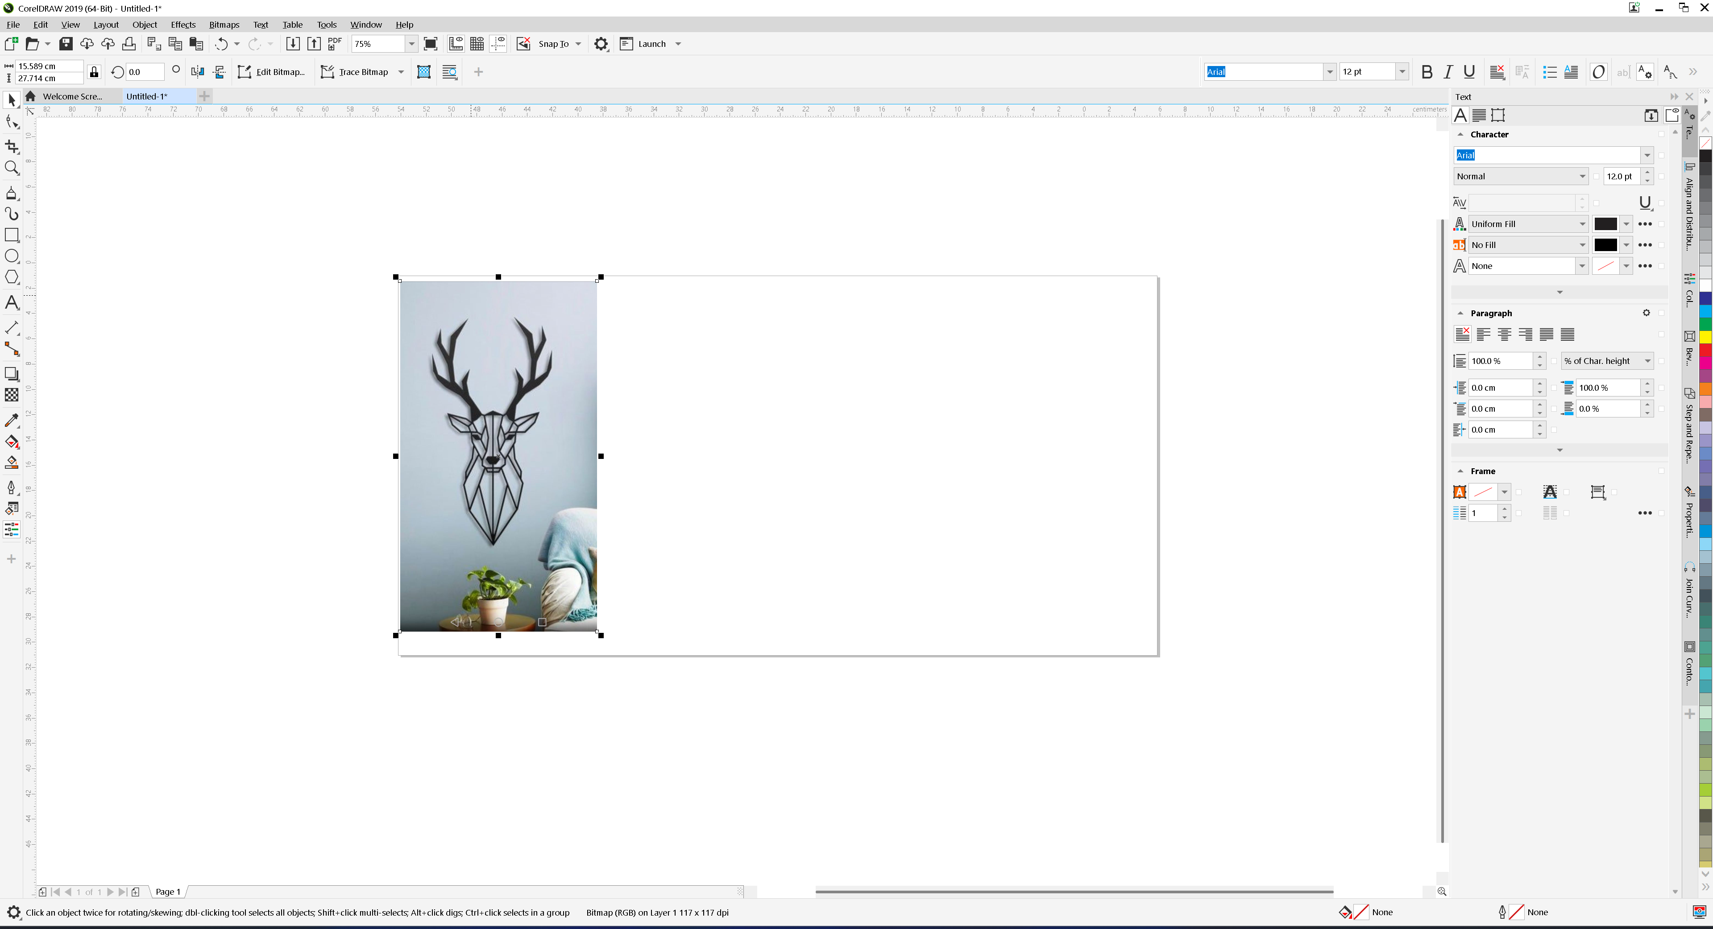The image size is (1713, 929).
Task: Choose the Color Eyedropper tool
Action: coord(11,420)
